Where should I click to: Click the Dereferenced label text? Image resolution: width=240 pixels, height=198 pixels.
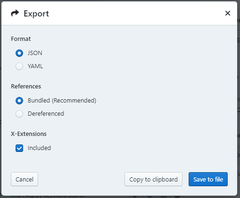coord(46,114)
